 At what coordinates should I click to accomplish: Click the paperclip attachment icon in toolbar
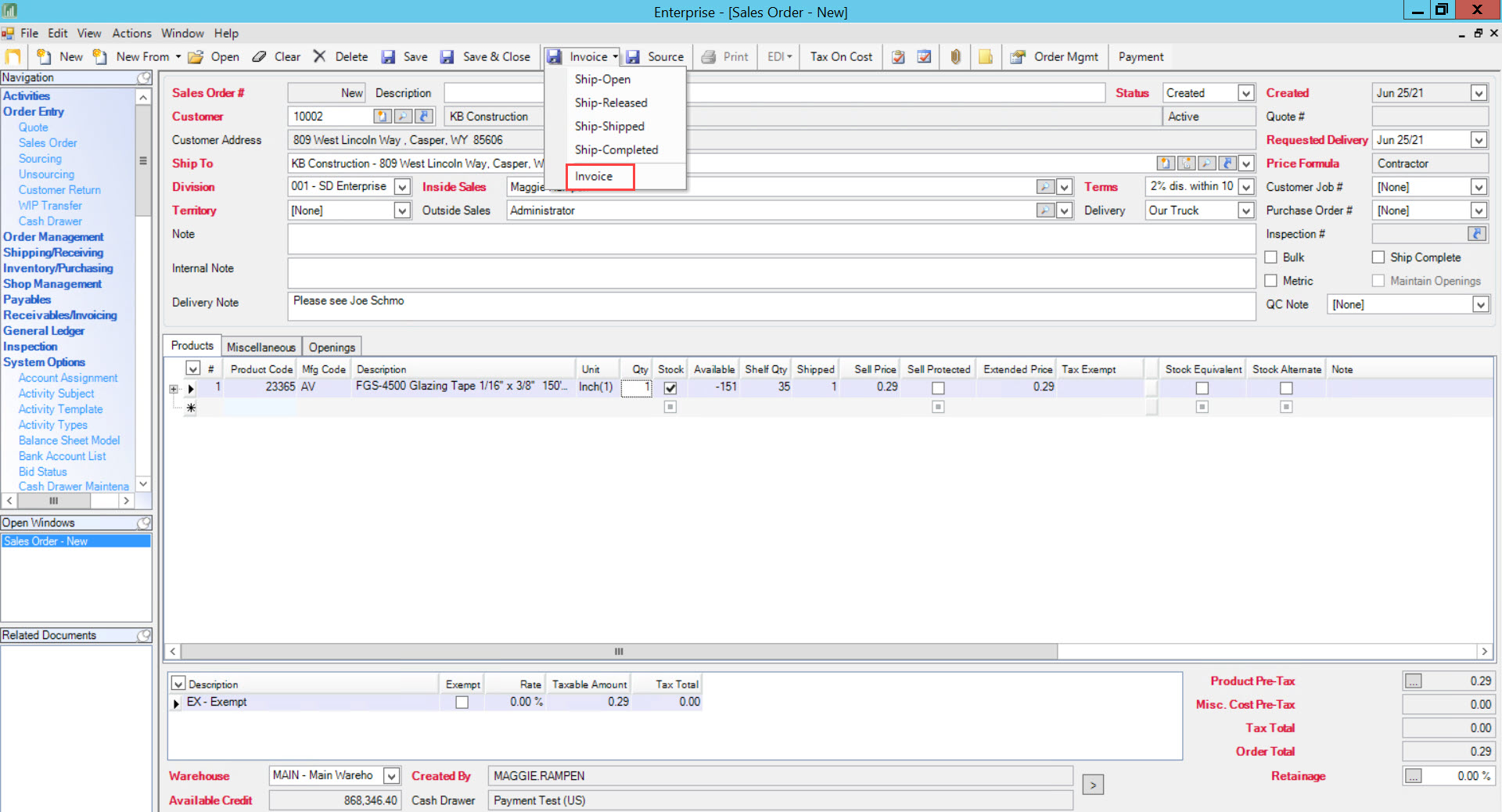[x=955, y=57]
